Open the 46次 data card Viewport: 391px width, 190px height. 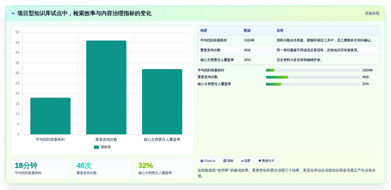(102, 168)
